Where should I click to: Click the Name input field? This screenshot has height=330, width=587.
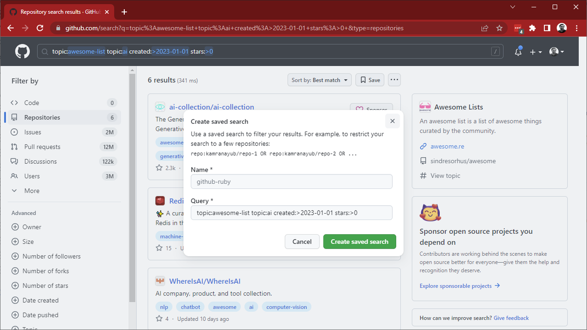coord(292,181)
